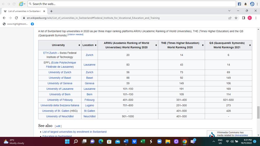Viewport: 260px width, 146px height.
Task: Bookmark this page with the star
Action: click(x=236, y=18)
